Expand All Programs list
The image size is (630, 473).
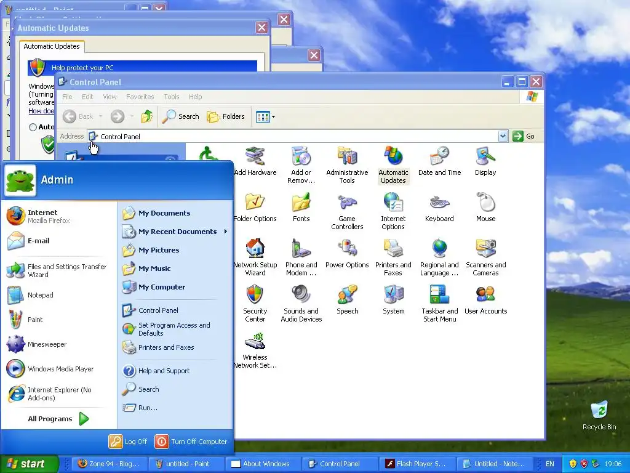57,419
